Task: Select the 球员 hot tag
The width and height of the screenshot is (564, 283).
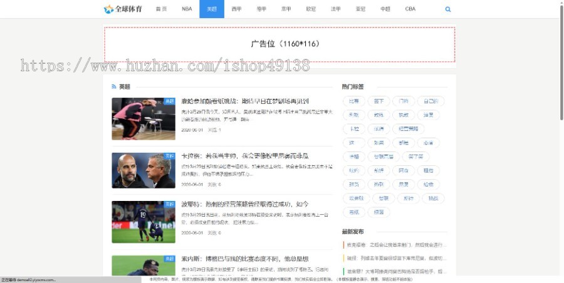Action: pyautogui.click(x=354, y=185)
